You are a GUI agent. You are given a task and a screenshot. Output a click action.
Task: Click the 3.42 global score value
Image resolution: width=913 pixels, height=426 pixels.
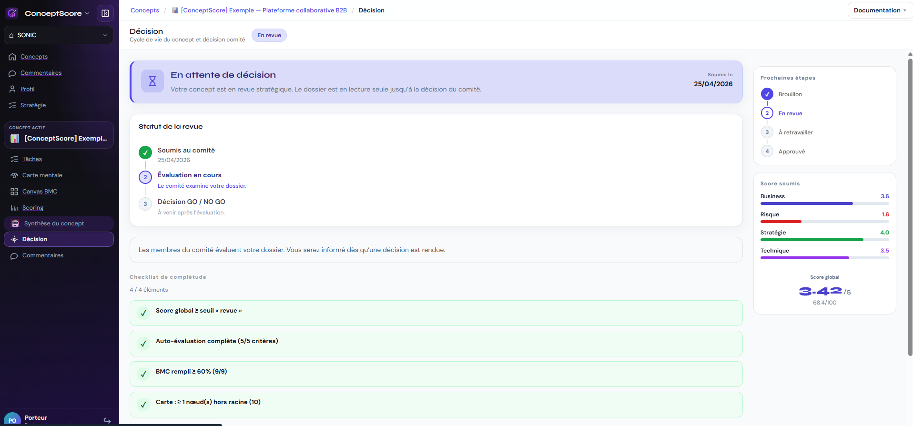(x=821, y=291)
